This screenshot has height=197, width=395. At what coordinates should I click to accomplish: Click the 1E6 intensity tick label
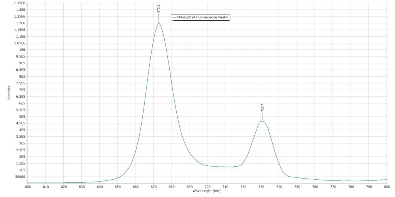[22, 50]
